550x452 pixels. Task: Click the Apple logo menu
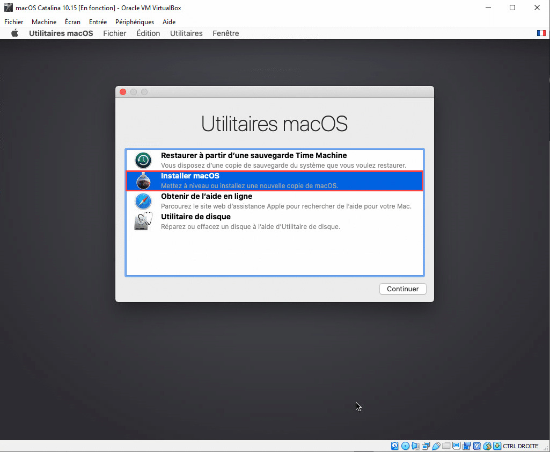point(15,33)
